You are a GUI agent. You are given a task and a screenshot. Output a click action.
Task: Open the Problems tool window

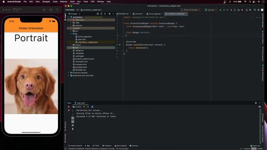[x=107, y=146]
